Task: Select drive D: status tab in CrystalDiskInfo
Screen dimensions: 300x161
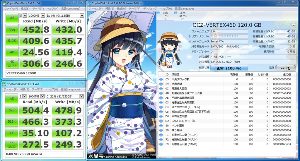Action: coord(165,16)
